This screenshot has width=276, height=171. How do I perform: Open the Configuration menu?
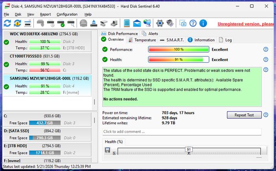(67, 15)
